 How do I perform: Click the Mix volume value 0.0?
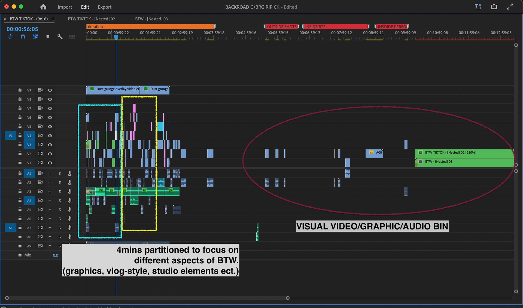[55, 255]
